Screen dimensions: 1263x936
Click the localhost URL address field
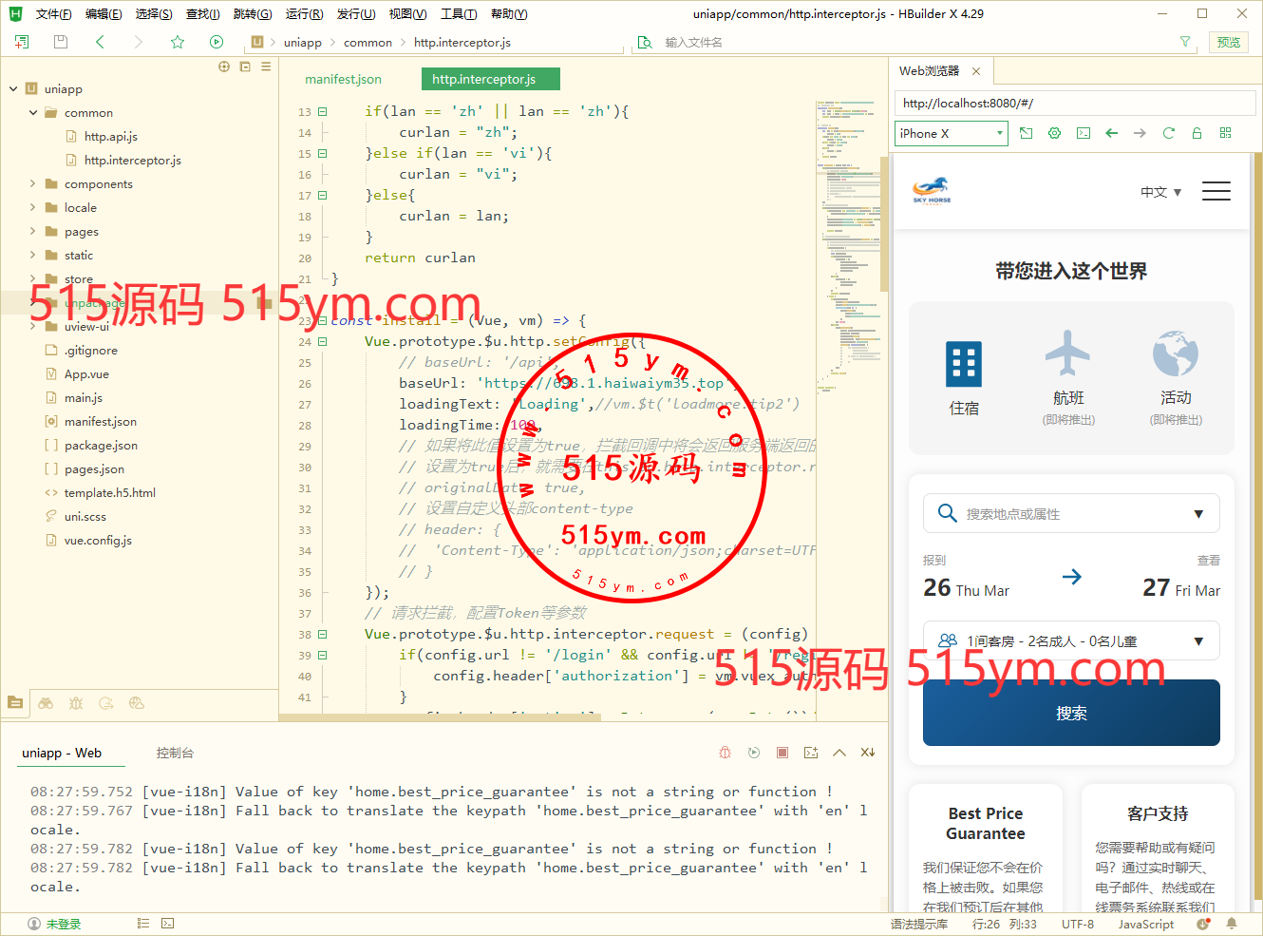click(1073, 104)
